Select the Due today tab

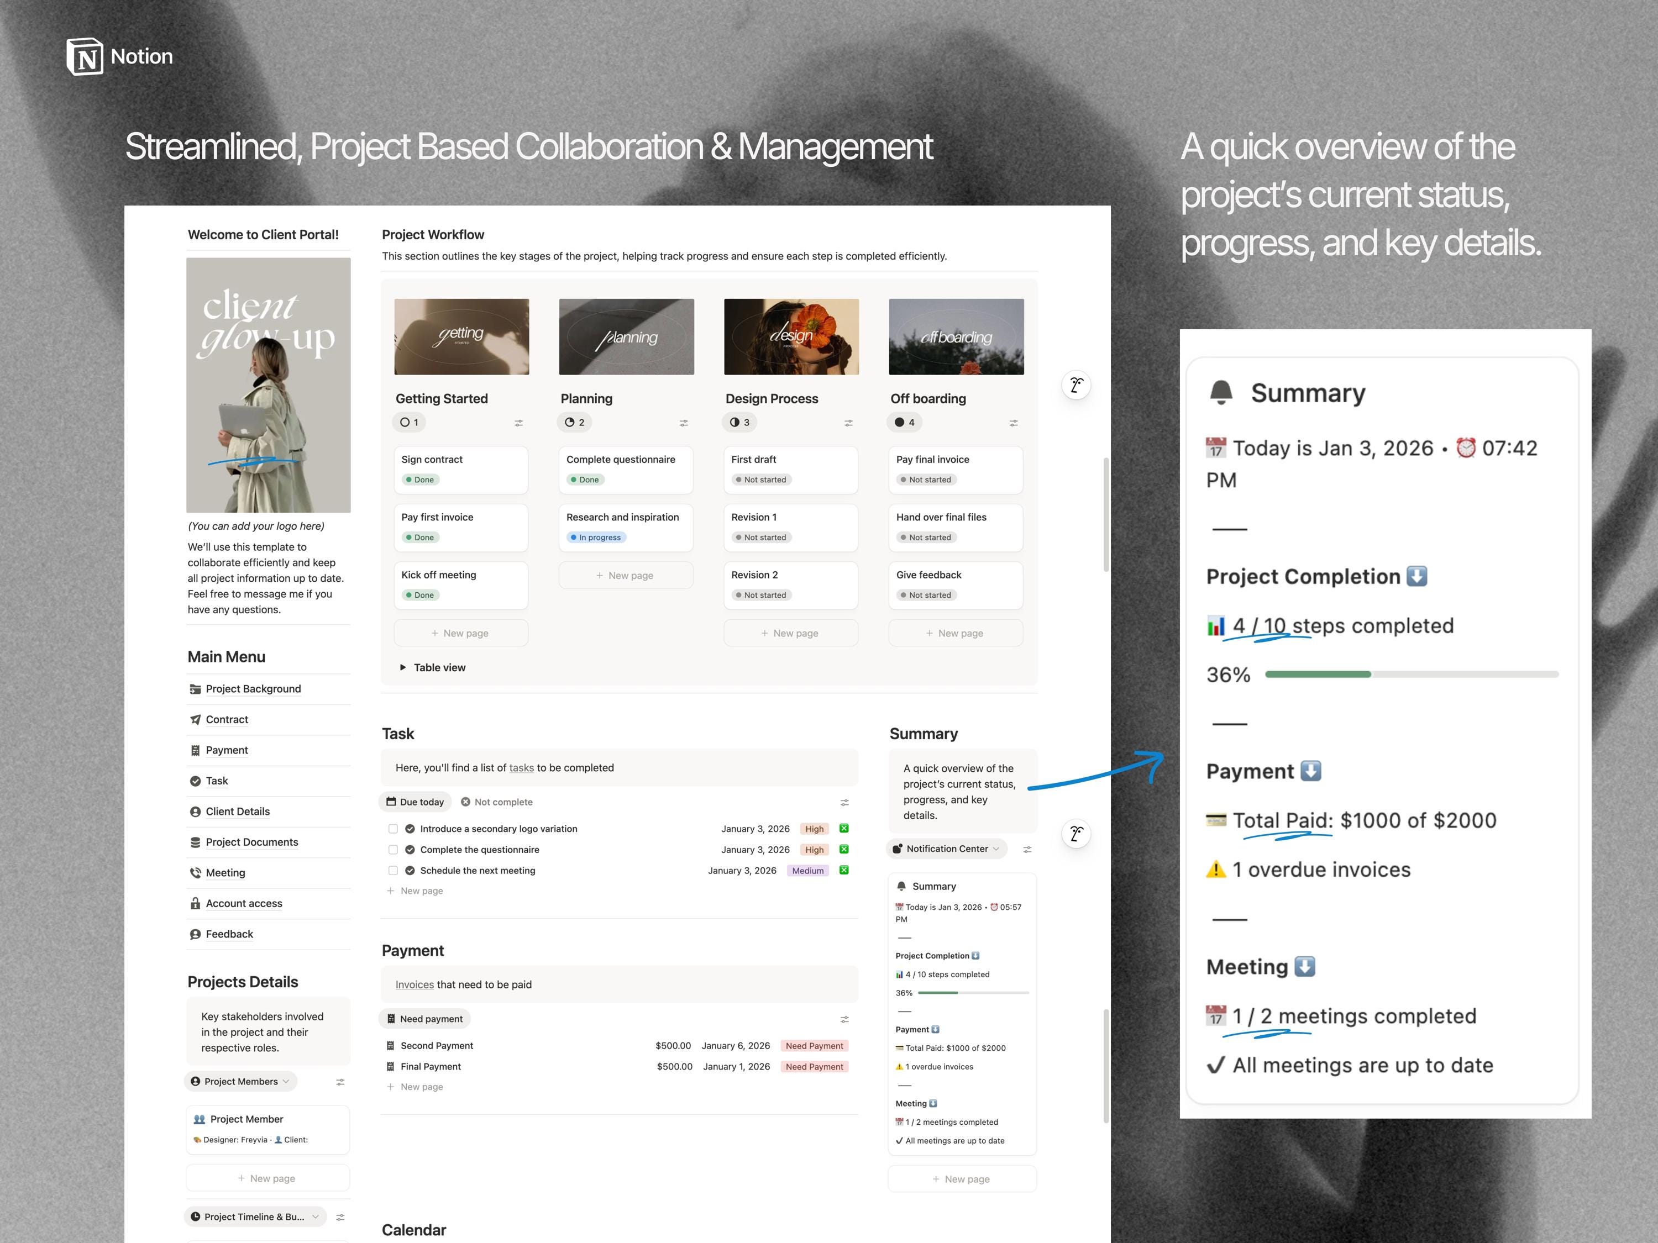tap(415, 802)
